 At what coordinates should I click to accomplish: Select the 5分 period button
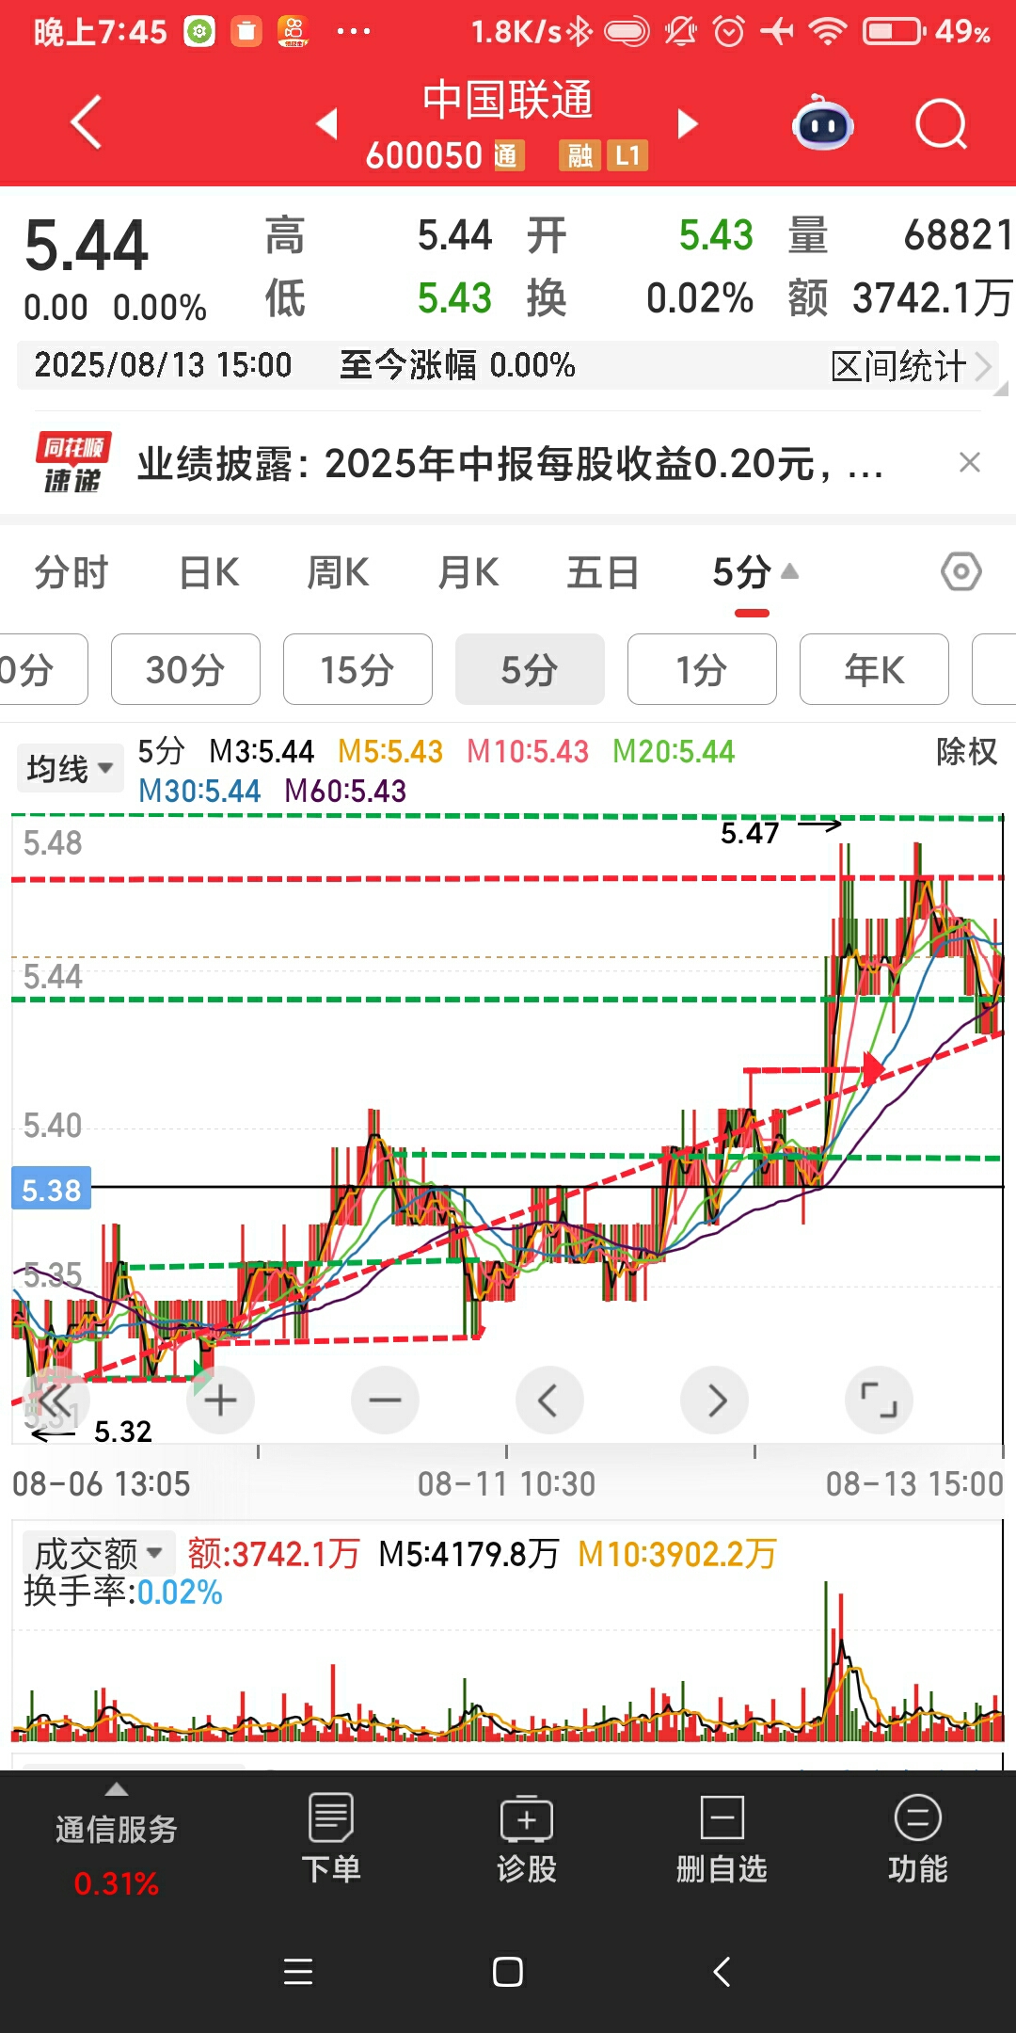[530, 669]
